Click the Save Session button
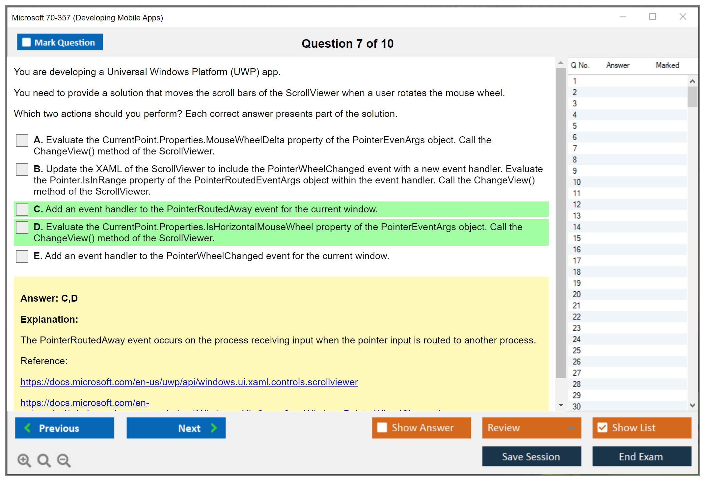Image resolution: width=708 pixels, height=484 pixels. pyautogui.click(x=531, y=456)
